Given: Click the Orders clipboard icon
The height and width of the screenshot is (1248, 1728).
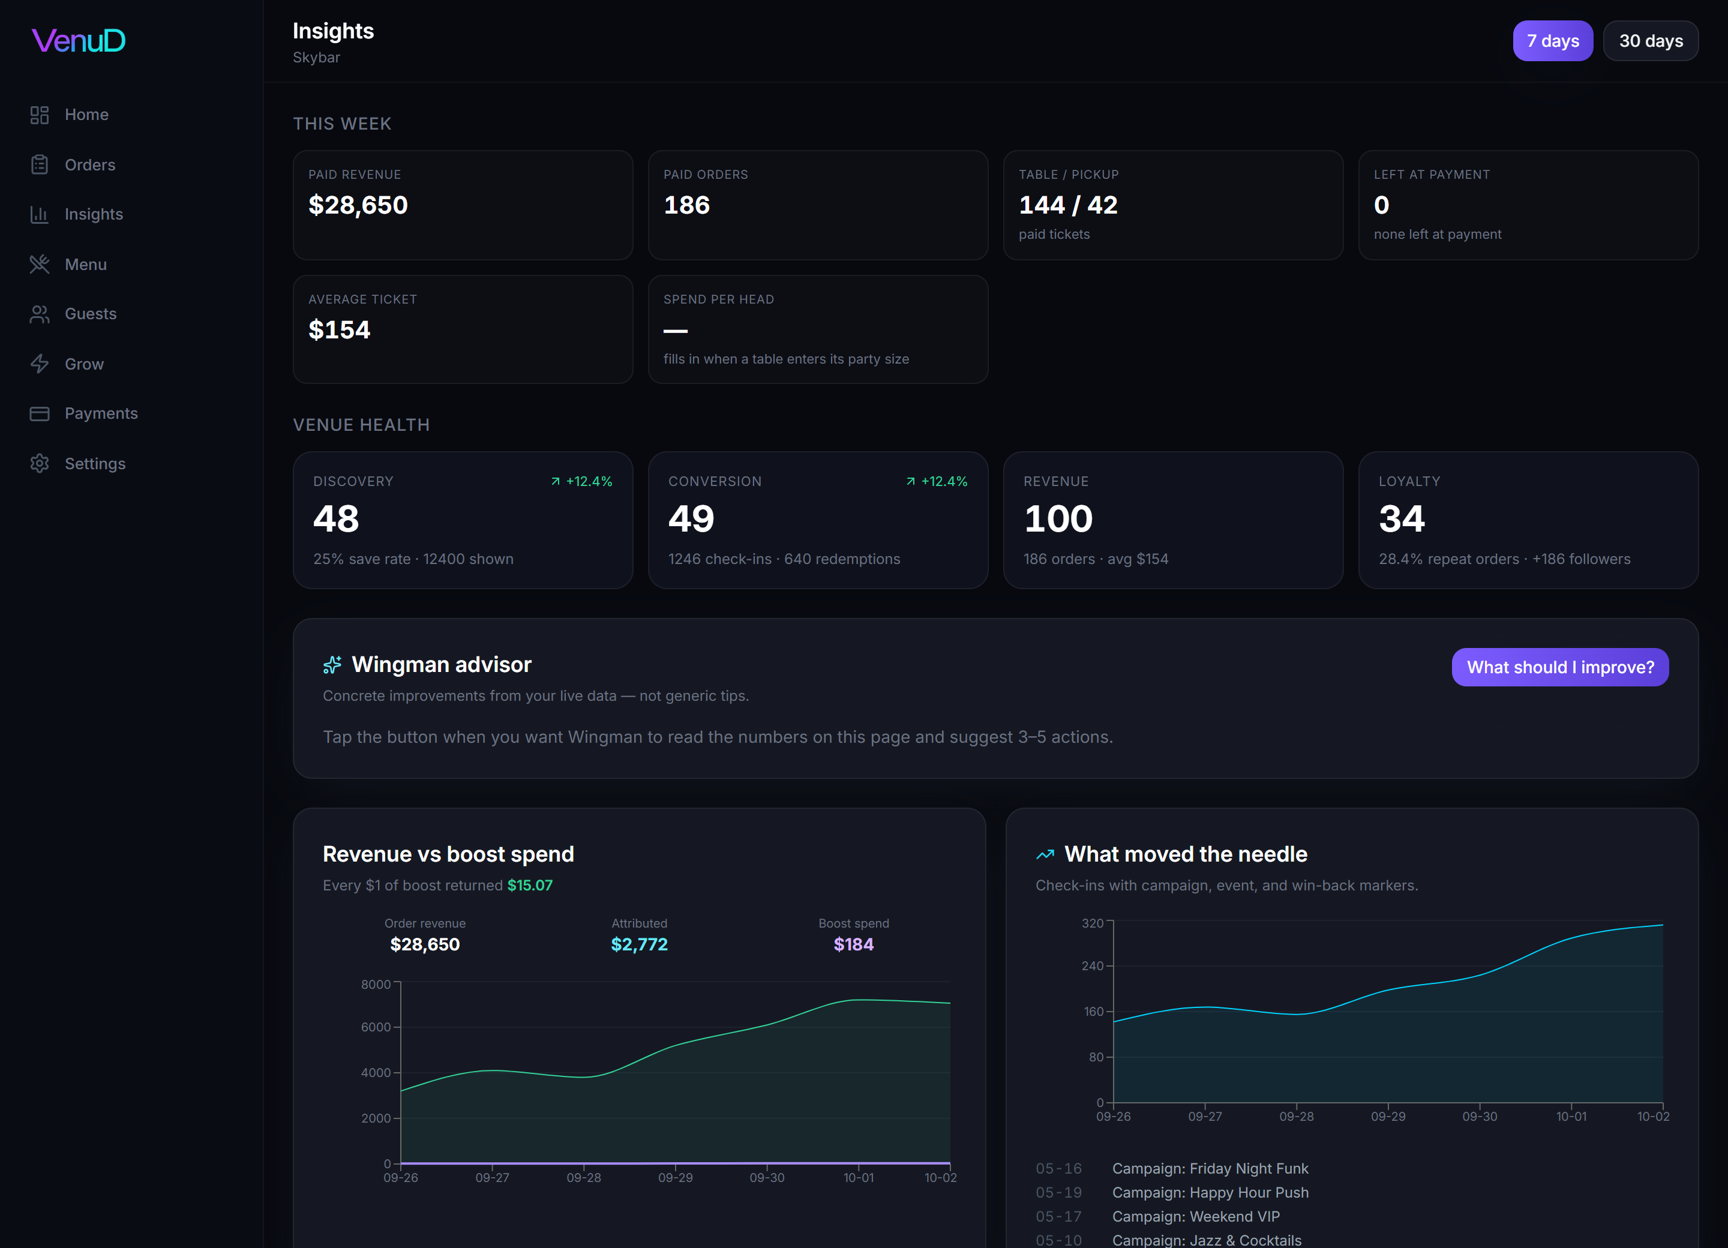Looking at the screenshot, I should click(x=40, y=164).
